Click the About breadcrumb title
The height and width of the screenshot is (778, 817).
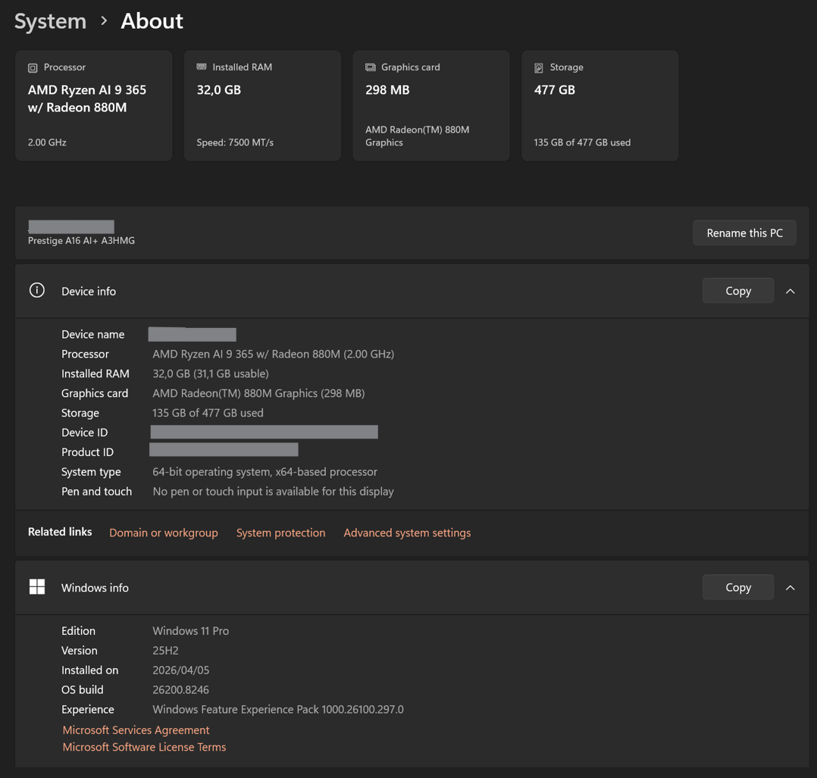[152, 21]
